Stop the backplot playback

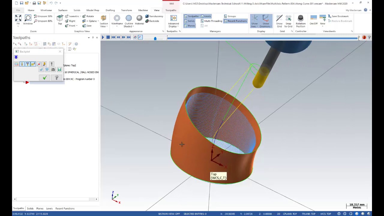[108, 37]
